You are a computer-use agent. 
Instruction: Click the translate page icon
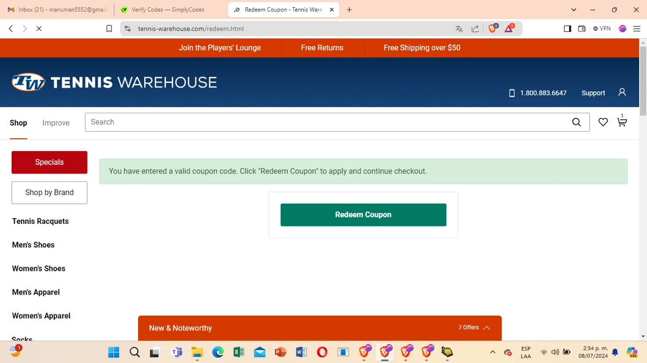click(x=459, y=29)
